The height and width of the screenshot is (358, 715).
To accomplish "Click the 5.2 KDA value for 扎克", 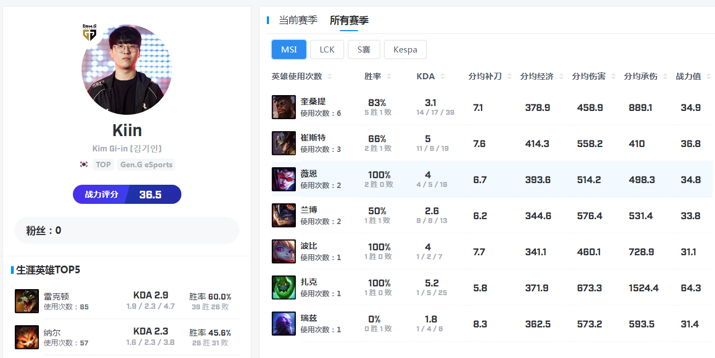I will 432,283.
